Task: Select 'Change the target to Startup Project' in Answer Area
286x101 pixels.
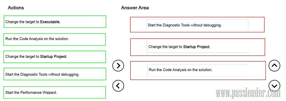Action: point(197,47)
